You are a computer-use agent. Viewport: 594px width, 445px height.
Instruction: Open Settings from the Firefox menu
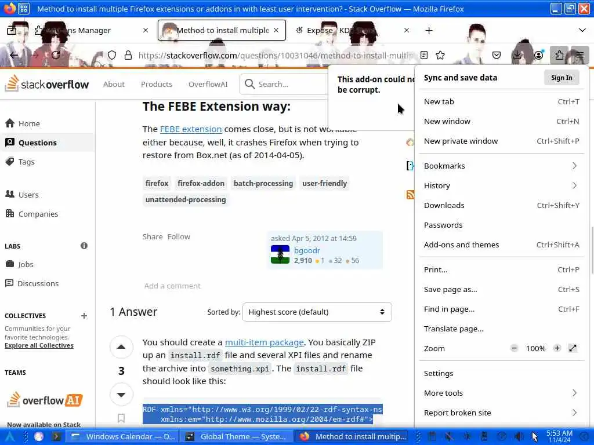tap(501, 373)
